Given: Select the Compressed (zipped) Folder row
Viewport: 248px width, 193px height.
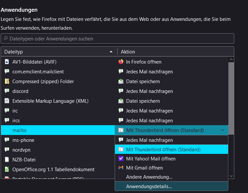Looking at the screenshot, I should (115, 81).
